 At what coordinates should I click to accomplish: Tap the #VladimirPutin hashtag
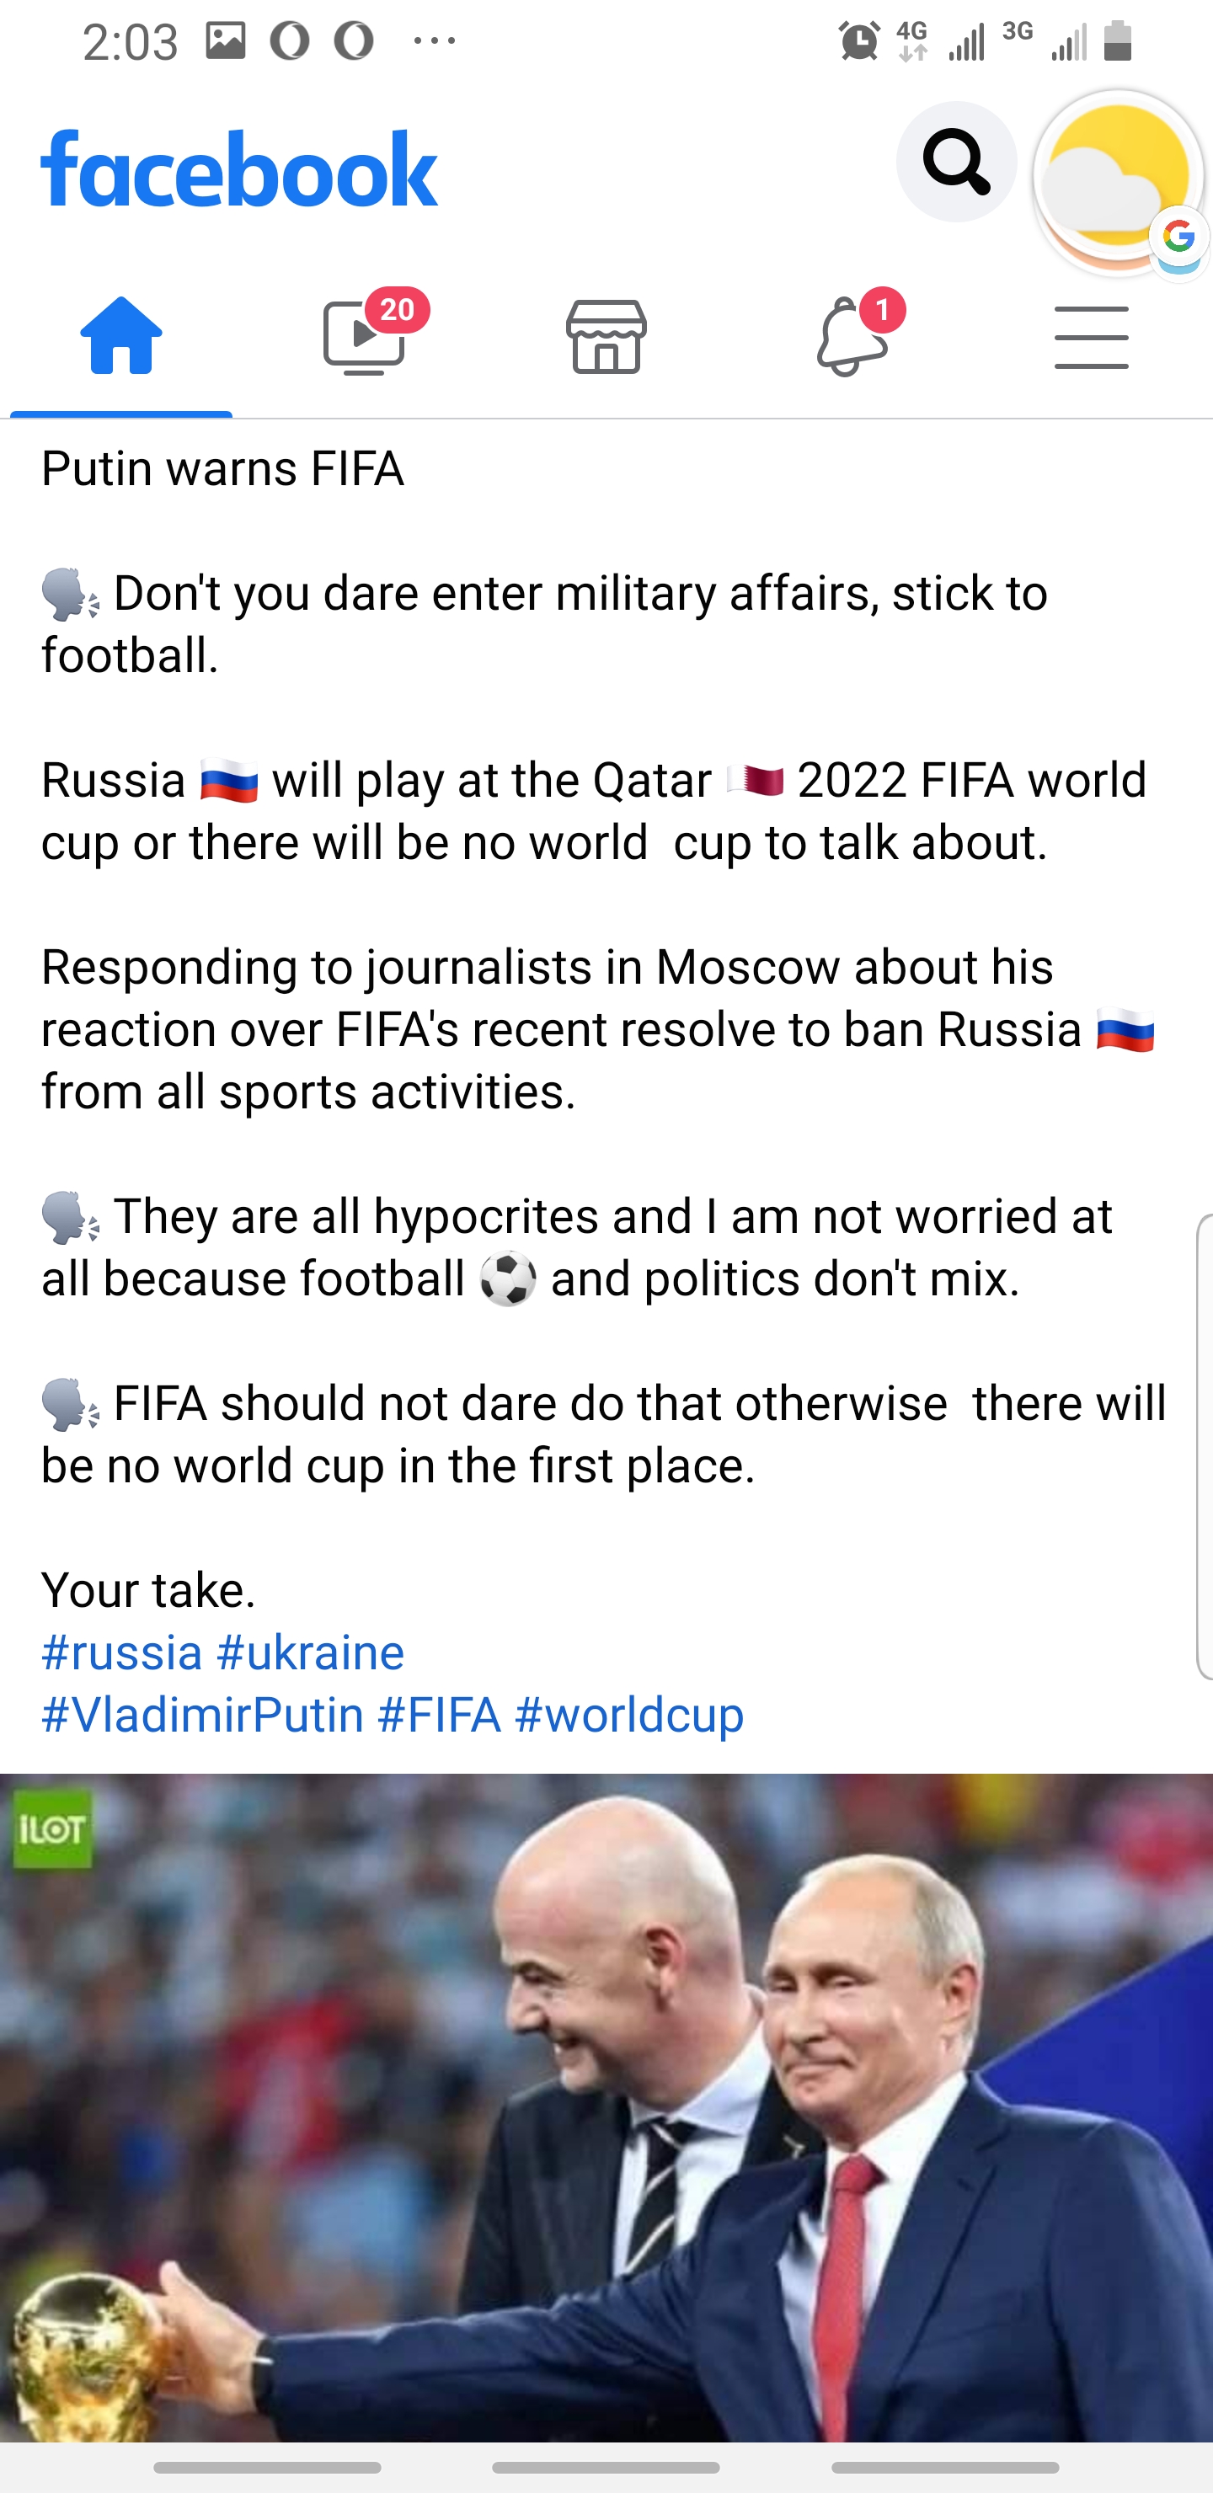click(x=202, y=1715)
